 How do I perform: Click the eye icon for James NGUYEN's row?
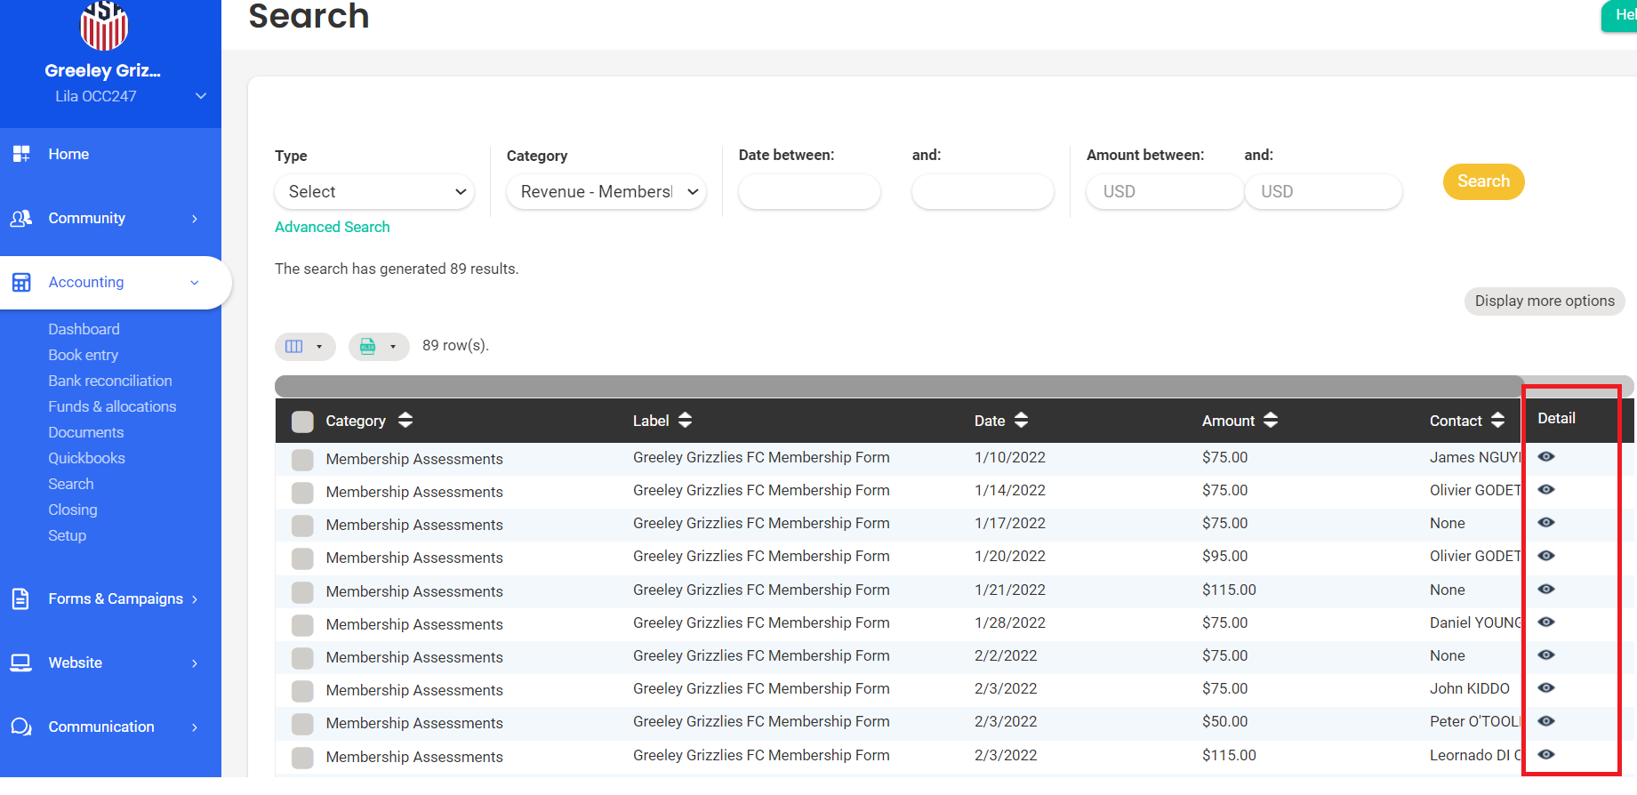click(1546, 457)
